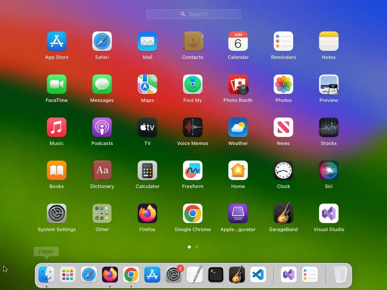Launch Siri from Launchpad
387x290 pixels.
point(329,170)
